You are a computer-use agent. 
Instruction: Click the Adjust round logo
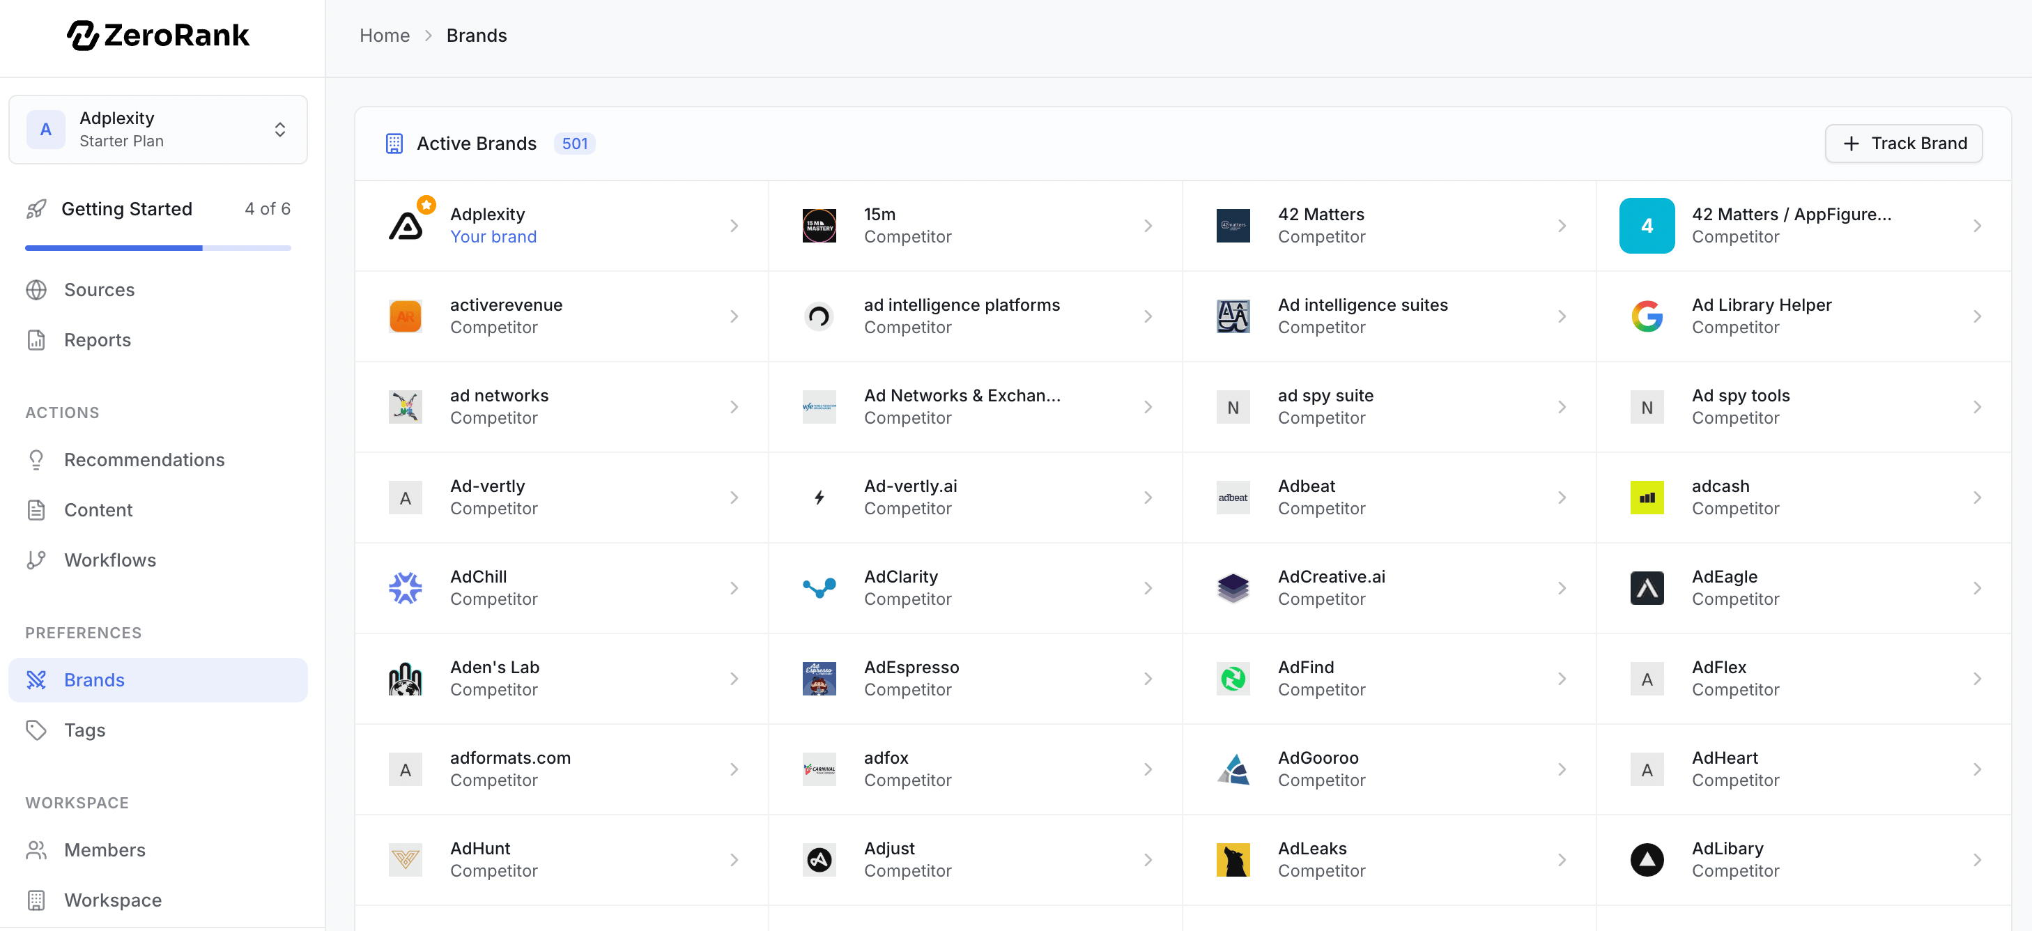point(819,860)
